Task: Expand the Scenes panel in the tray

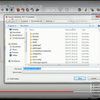Action: pyautogui.click(x=93, y=85)
